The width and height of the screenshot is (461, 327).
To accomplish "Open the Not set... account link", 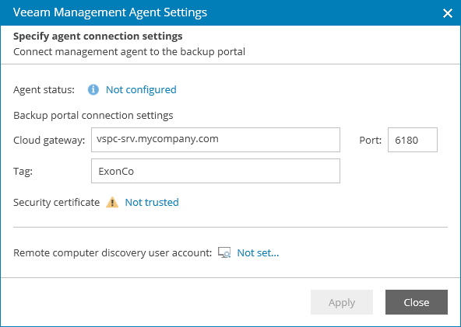I will pos(258,252).
